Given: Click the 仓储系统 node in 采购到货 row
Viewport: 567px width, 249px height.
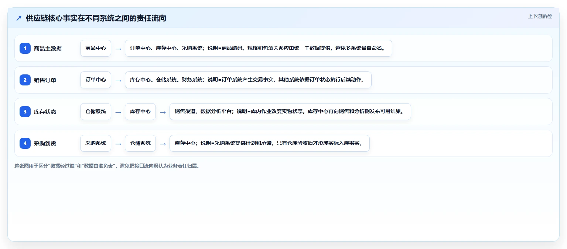Looking at the screenshot, I should click(x=140, y=143).
